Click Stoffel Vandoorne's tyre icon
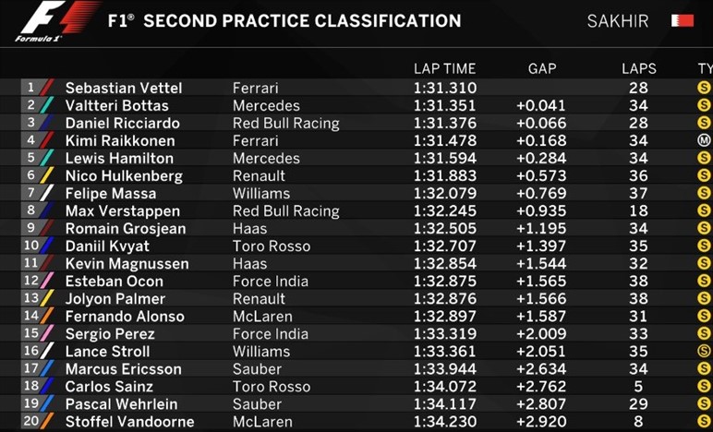713x432 pixels. tap(704, 421)
